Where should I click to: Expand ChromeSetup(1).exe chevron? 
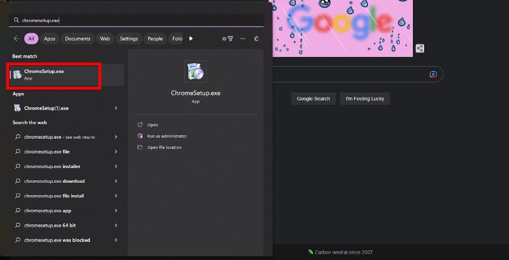(x=116, y=108)
